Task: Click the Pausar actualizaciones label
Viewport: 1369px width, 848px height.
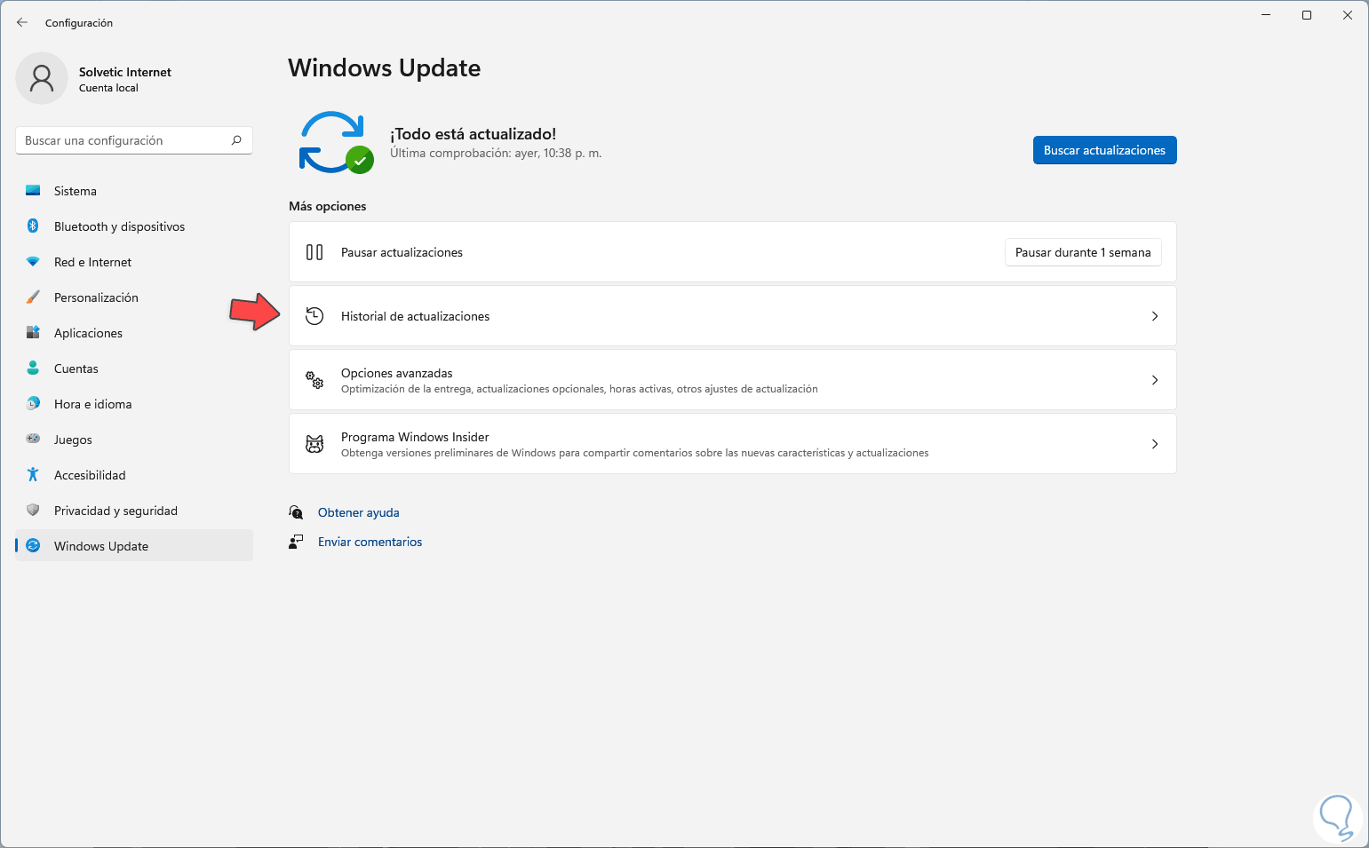Action: click(402, 252)
